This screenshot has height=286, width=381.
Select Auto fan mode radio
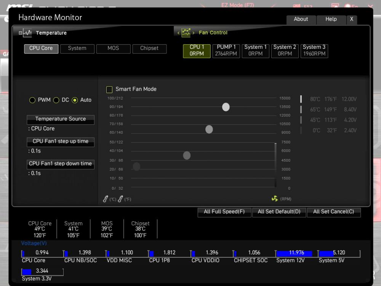(75, 100)
